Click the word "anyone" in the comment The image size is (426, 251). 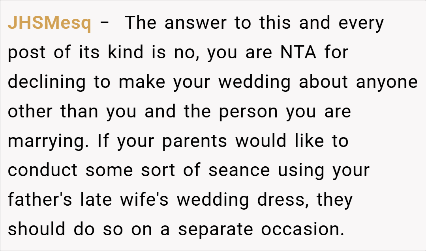point(387,82)
